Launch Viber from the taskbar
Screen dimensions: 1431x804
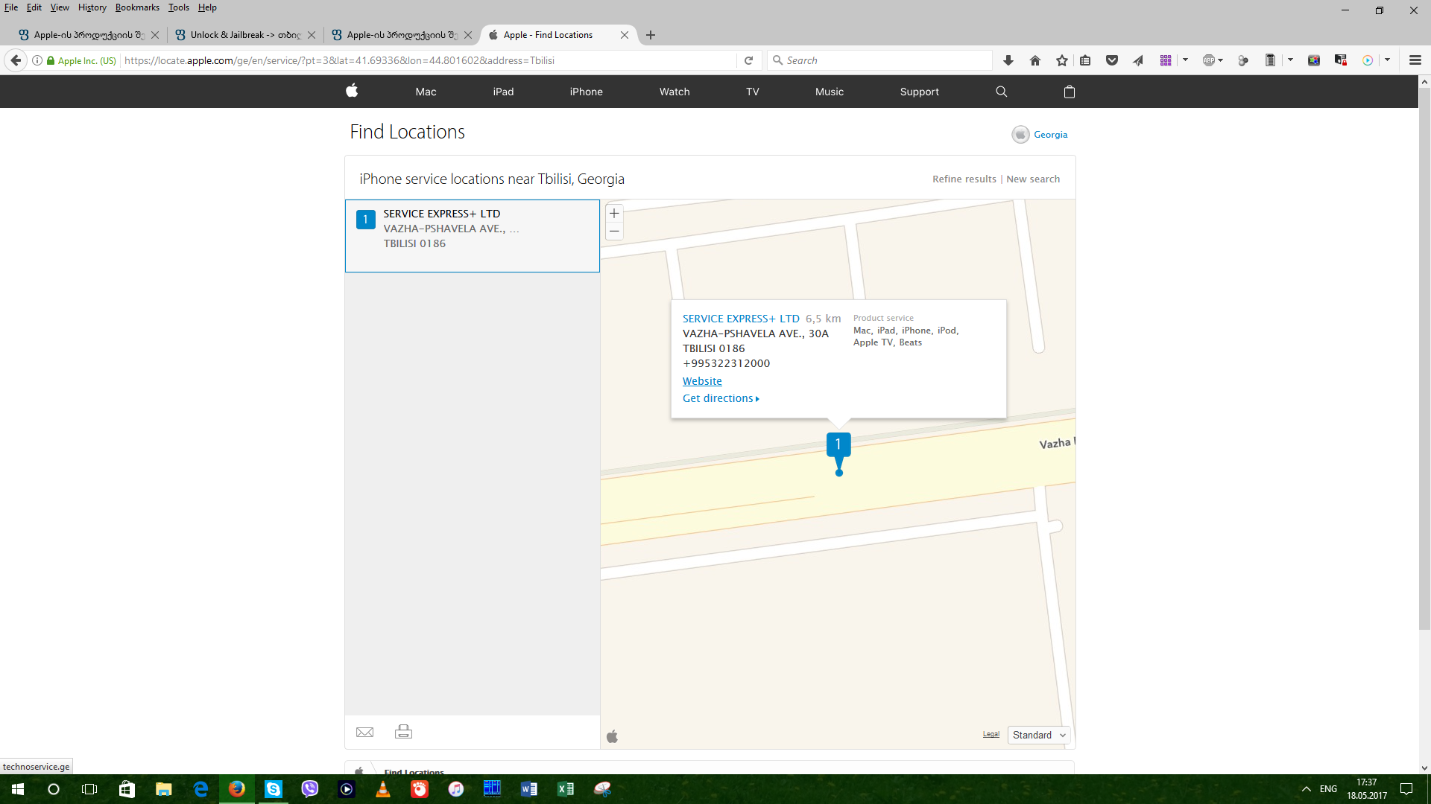pyautogui.click(x=310, y=789)
